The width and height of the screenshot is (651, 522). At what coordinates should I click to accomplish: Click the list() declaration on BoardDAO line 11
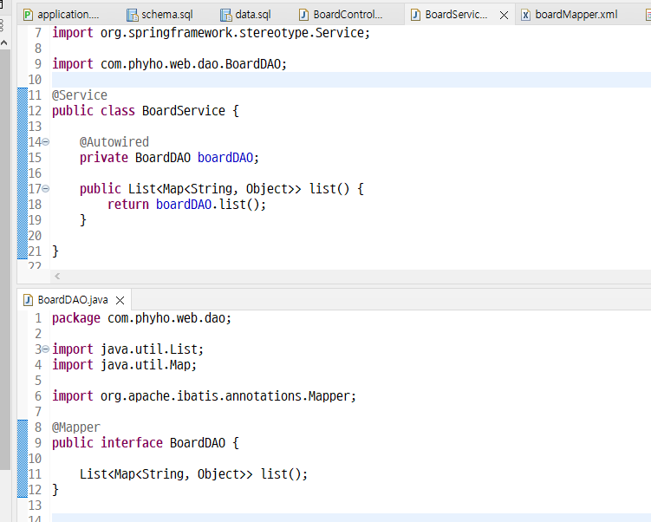(x=193, y=474)
